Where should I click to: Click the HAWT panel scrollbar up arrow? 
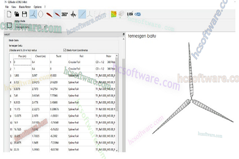click(123, 39)
